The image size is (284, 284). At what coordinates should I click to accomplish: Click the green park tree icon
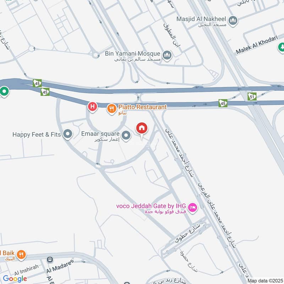pos(281,48)
